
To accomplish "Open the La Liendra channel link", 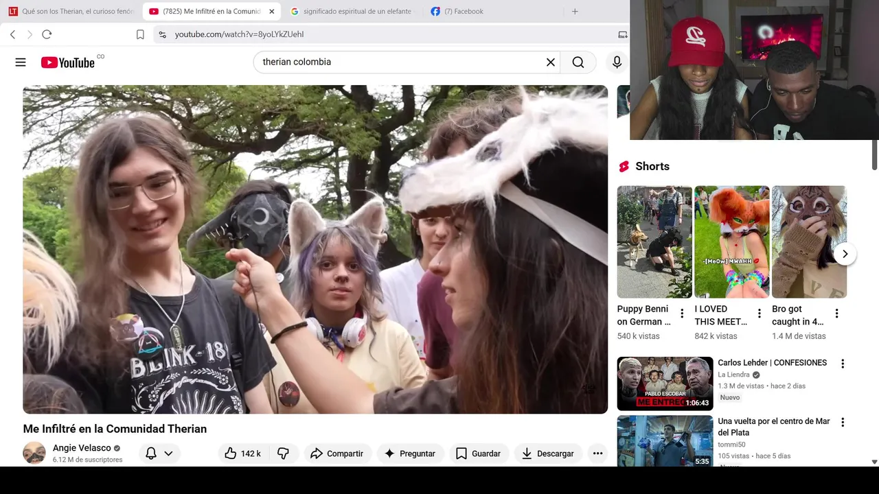I will 733,375.
